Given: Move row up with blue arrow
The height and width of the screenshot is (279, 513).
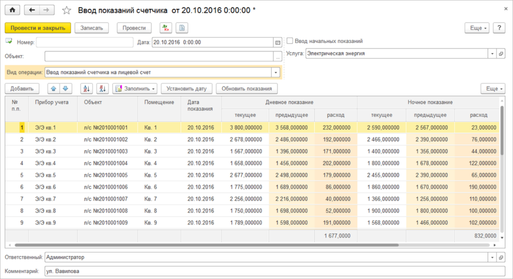Looking at the screenshot, I should point(54,88).
